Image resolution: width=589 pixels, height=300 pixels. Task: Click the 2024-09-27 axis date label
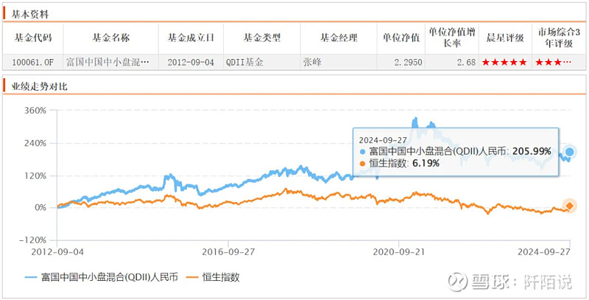pyautogui.click(x=544, y=252)
